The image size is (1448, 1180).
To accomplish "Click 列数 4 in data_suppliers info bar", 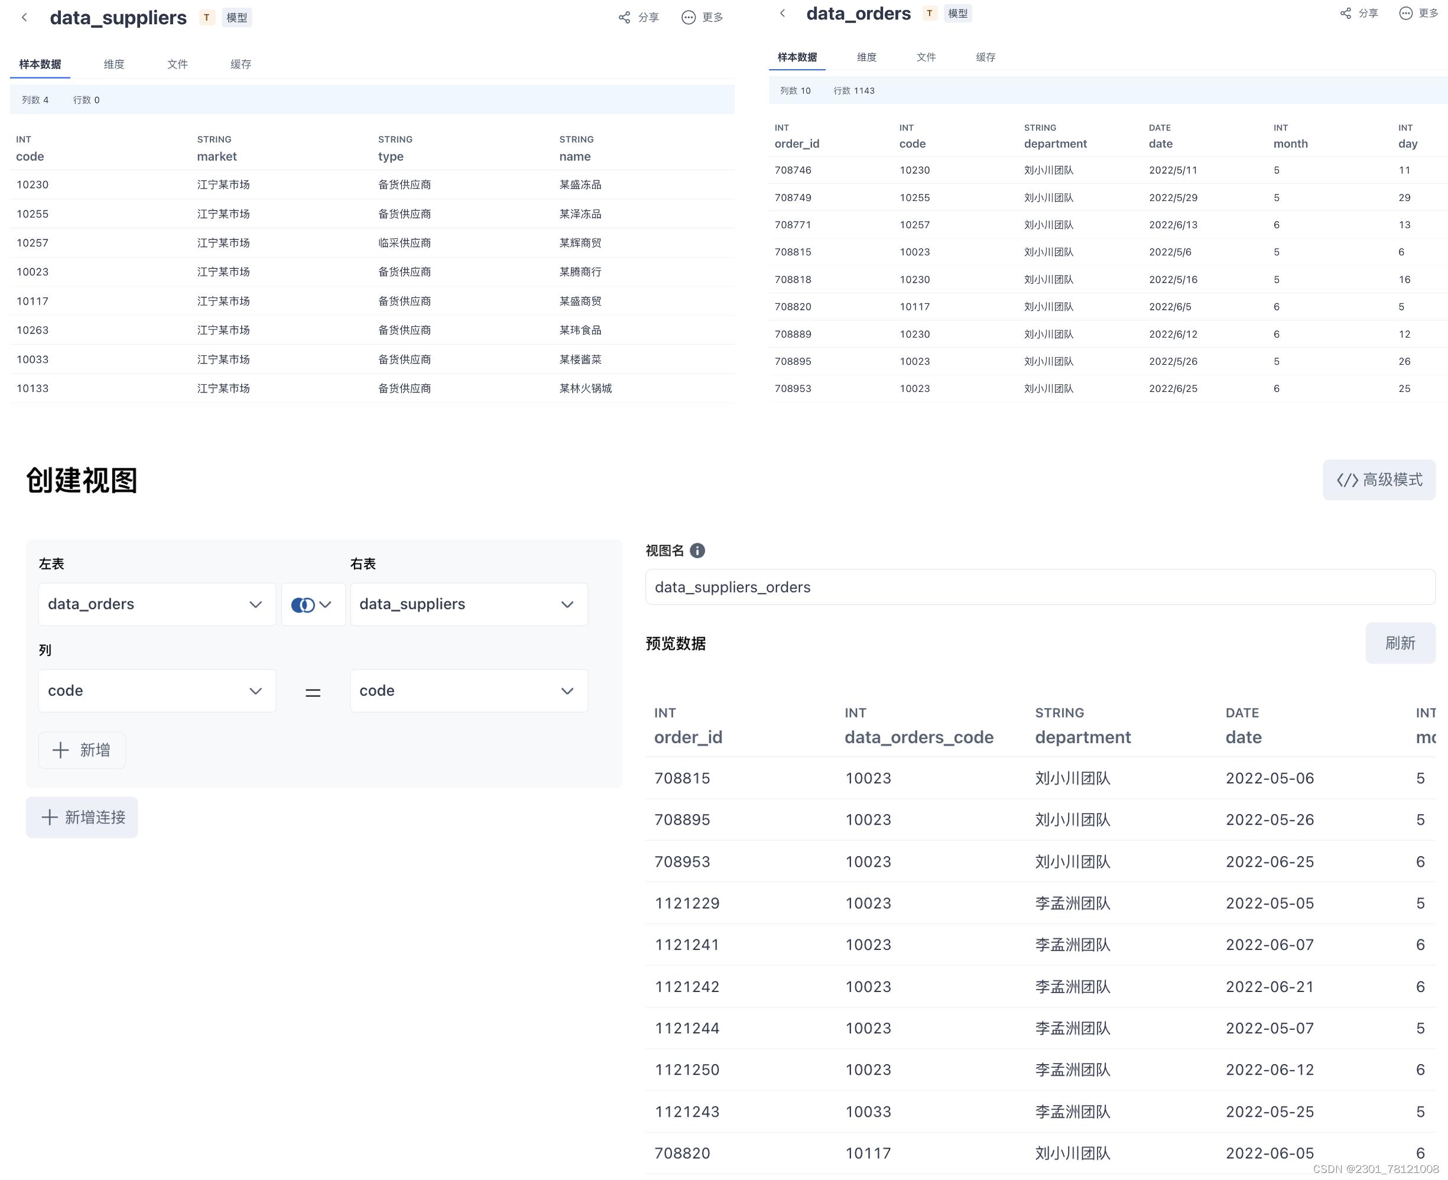I will 35,100.
